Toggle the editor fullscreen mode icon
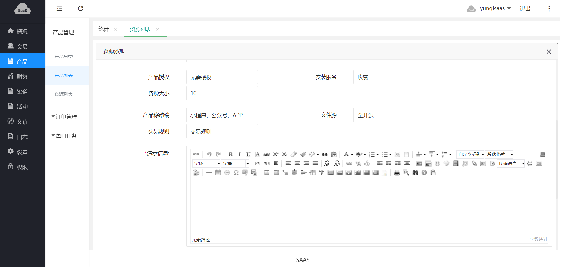 coord(542,155)
